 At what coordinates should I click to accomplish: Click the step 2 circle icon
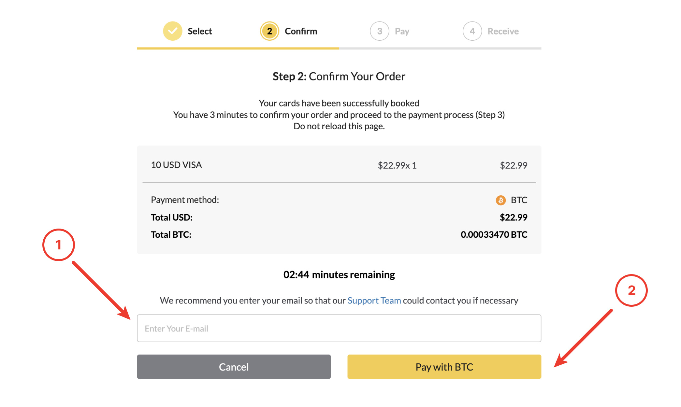point(269,31)
